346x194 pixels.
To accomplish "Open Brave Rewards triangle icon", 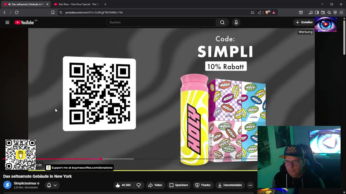I will (274, 12).
